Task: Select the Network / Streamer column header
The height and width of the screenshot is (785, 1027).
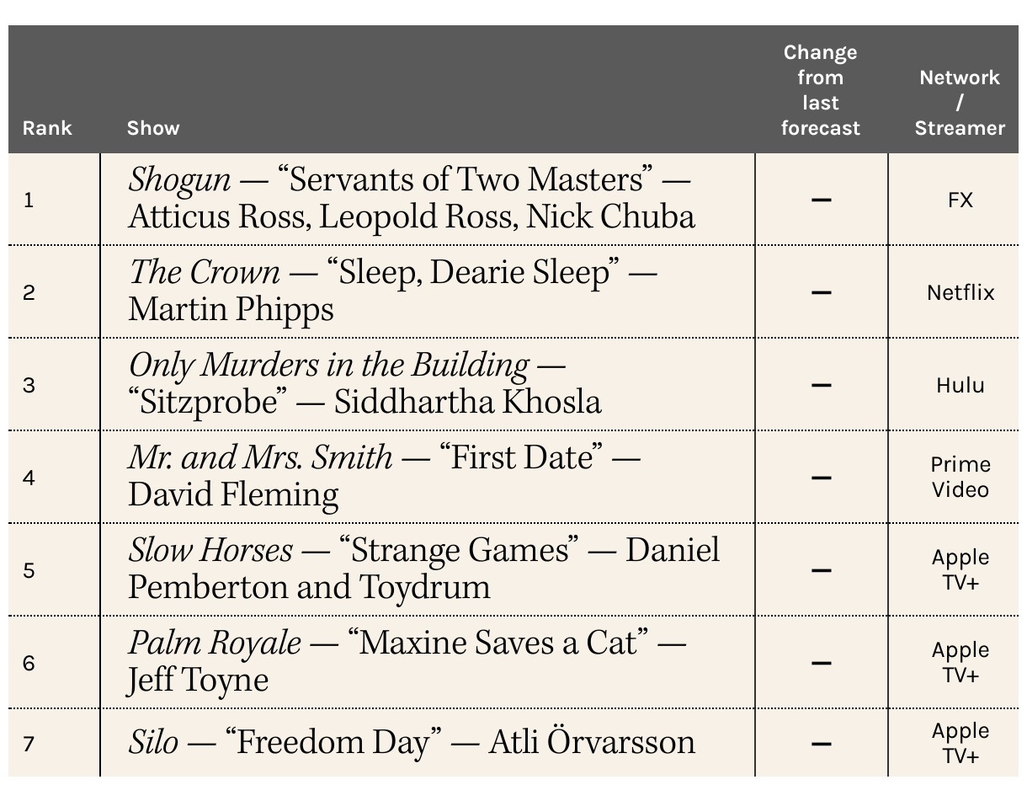Action: (960, 103)
